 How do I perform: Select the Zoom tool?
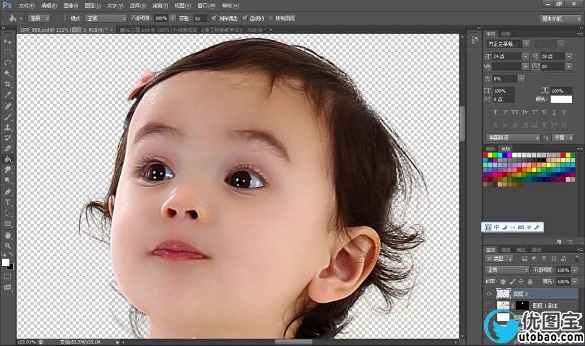tap(7, 246)
